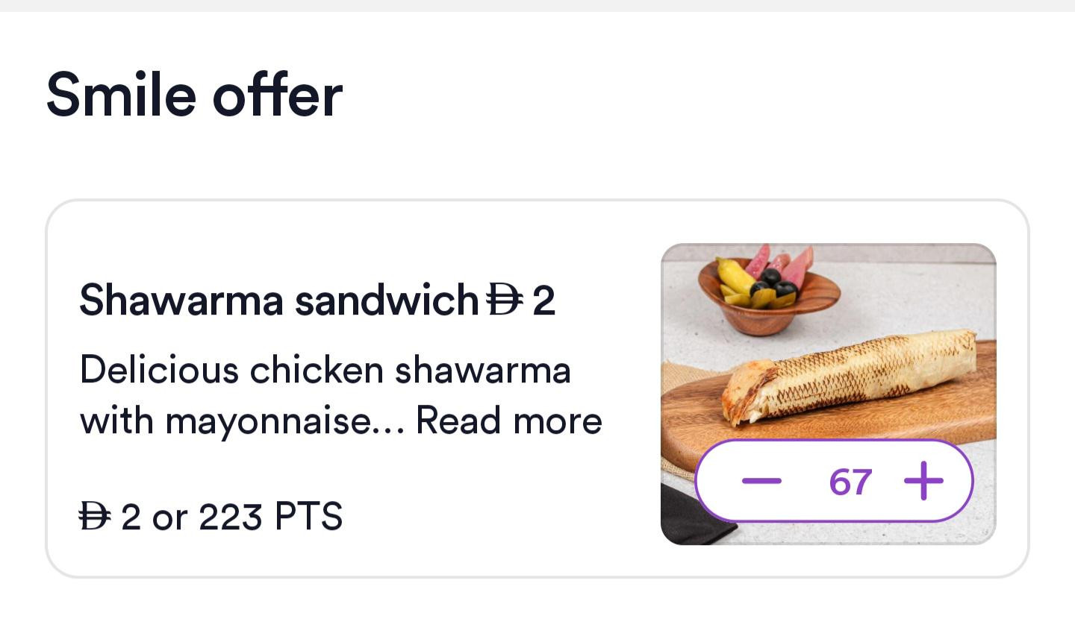Image resolution: width=1075 pixels, height=639 pixels.
Task: Select the Shawarma sandwich title
Action: 278,300
